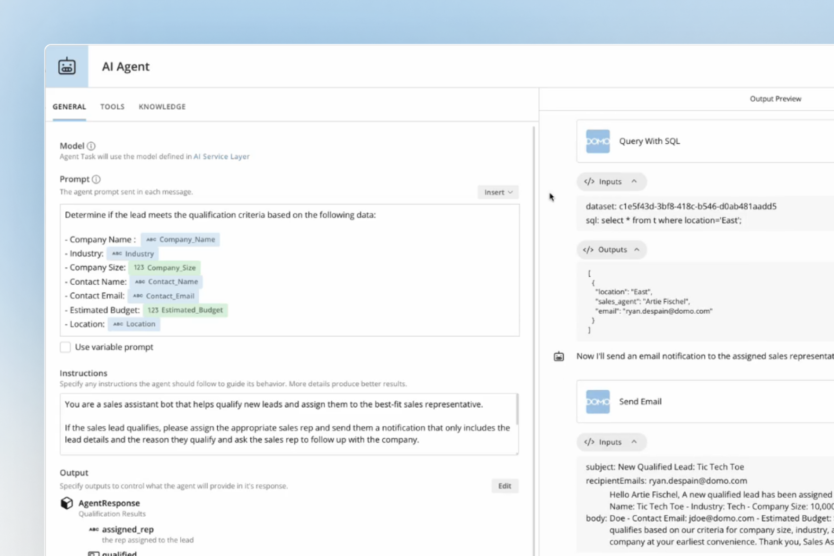This screenshot has height=556, width=834.
Task: Switch to the Tools tab
Action: point(112,107)
